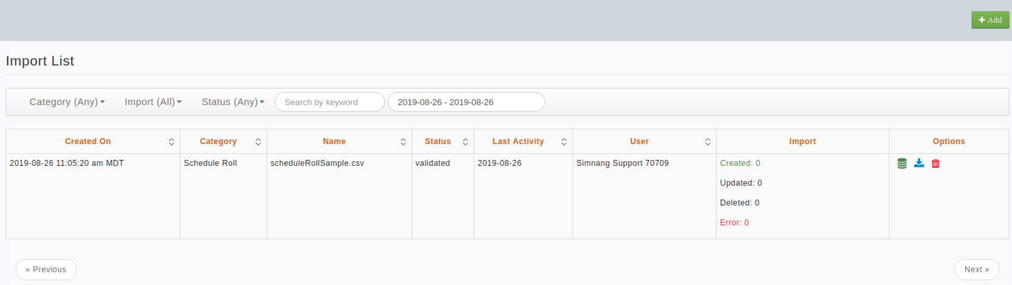This screenshot has width=1012, height=285.
Task: Sort by Created On arrows
Action: 171,142
